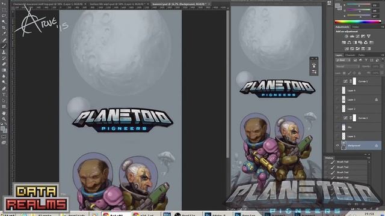
Task: Switch to the Paths tab
Action: 362,55
